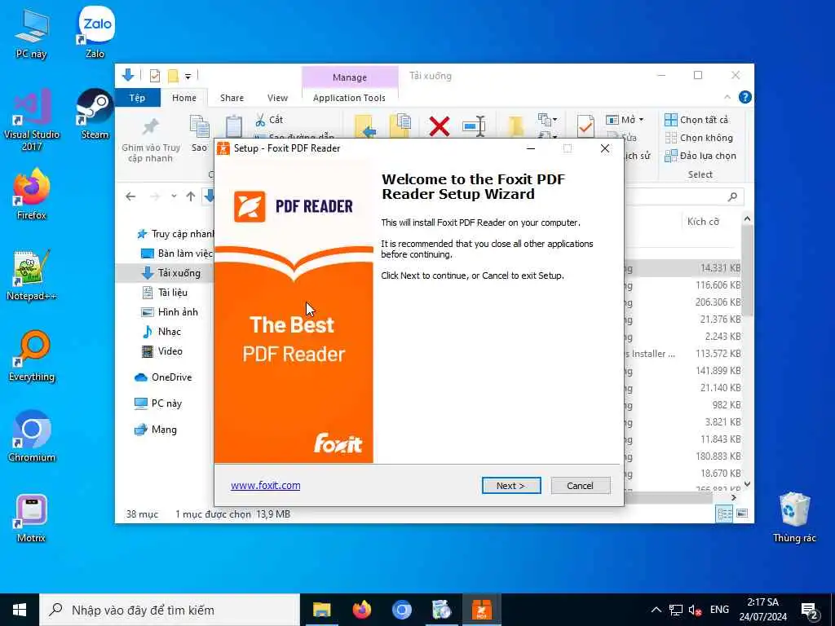Click Kích cỡ column header
Image resolution: width=835 pixels, height=626 pixels.
[703, 222]
